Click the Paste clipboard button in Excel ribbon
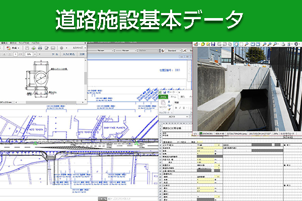Screen dimensions: 302x201 [x=163, y=105]
